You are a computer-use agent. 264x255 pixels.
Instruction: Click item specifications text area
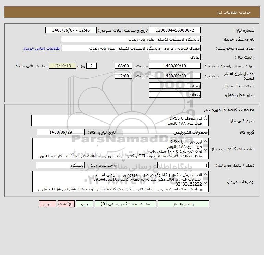(120, 149)
